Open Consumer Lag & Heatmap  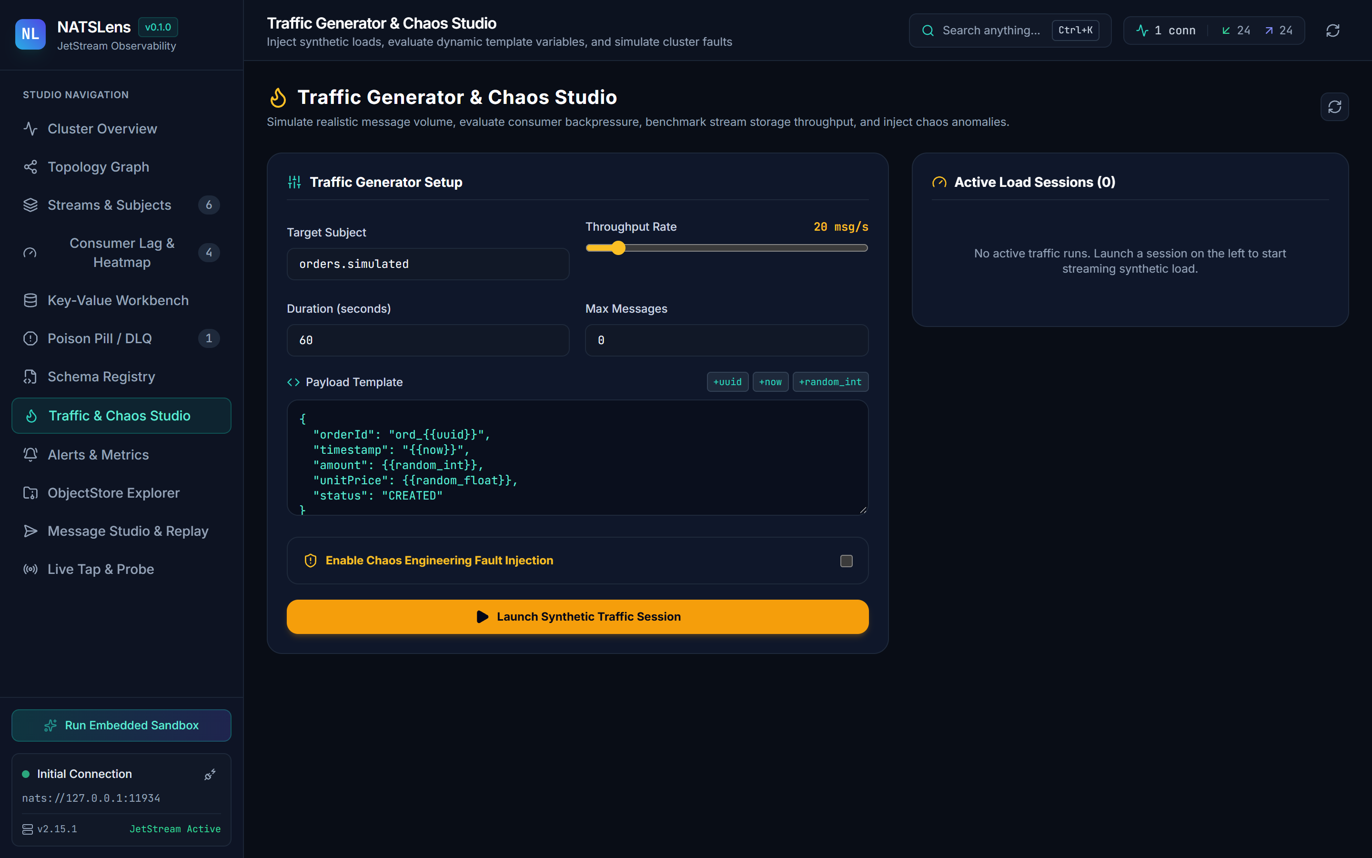(x=121, y=253)
